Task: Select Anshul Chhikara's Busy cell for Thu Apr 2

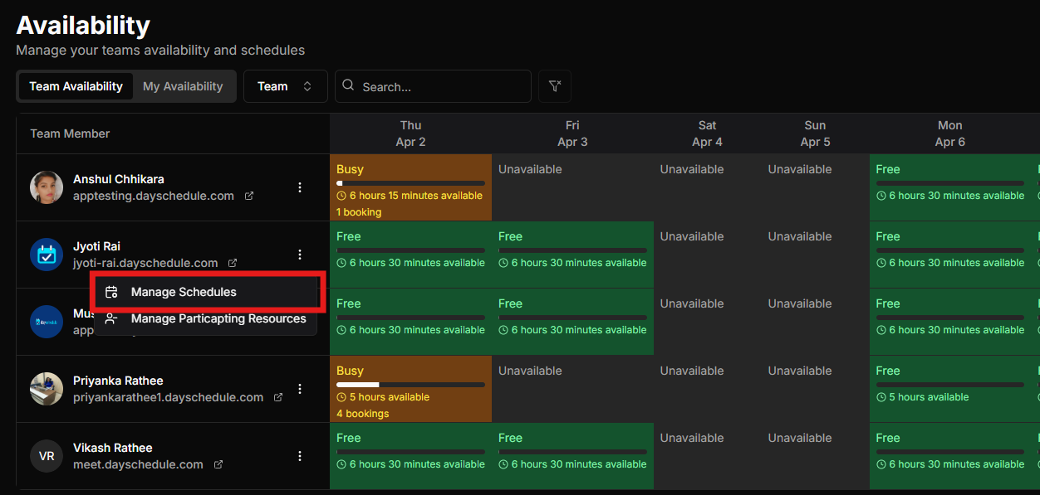Action: click(410, 187)
